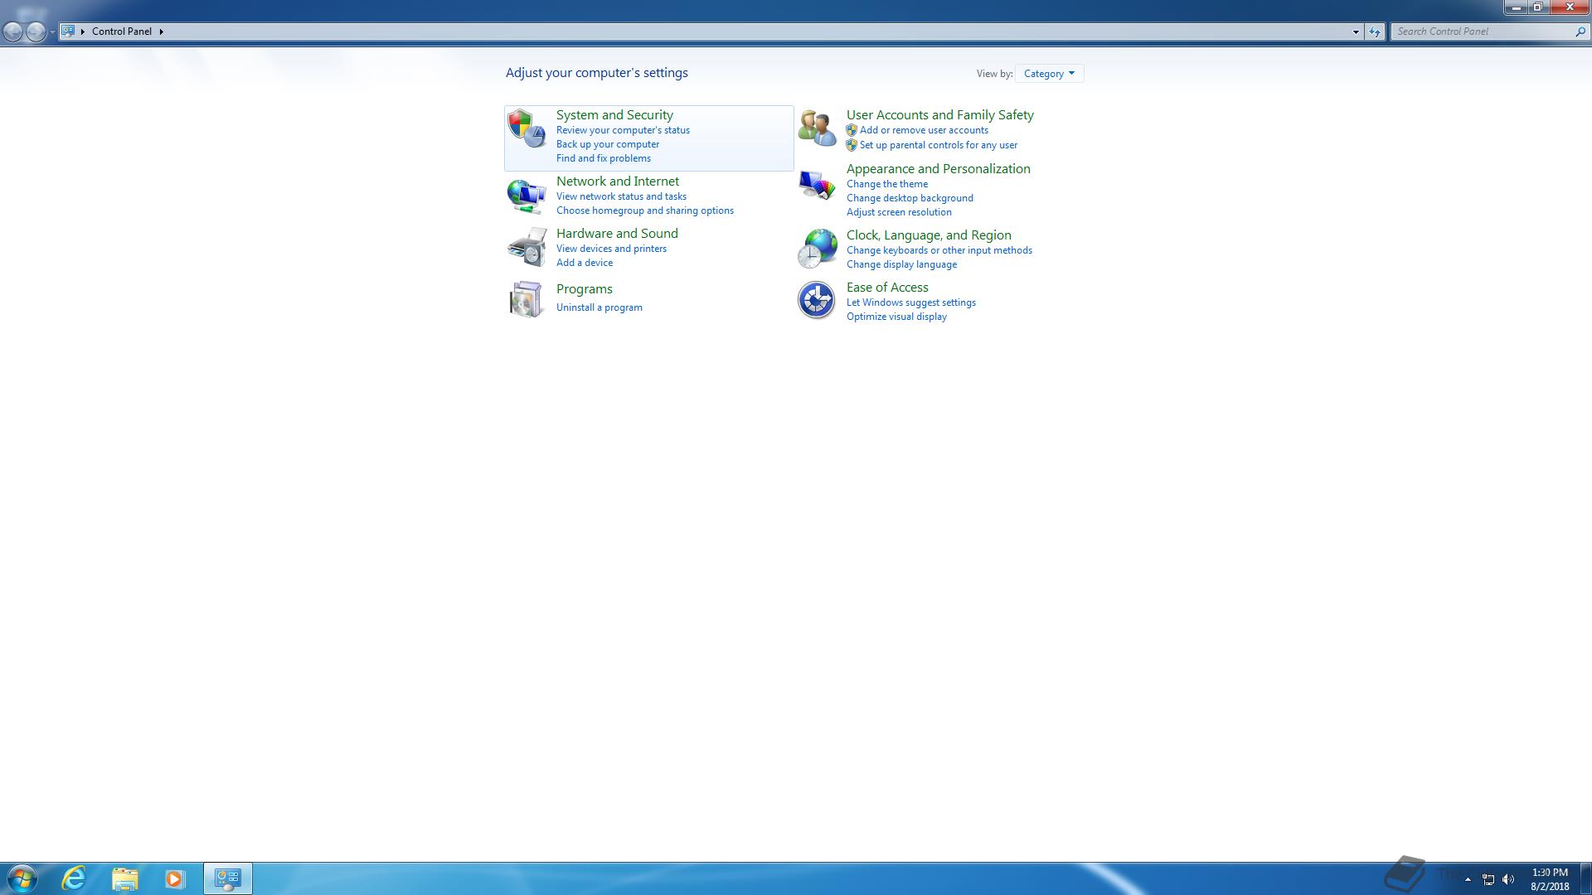Click Show desktop strip at taskbar end
The image size is (1592, 895).
pos(1585,878)
